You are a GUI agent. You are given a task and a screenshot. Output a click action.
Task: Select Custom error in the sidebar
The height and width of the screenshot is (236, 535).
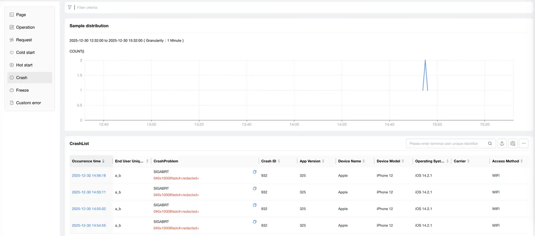point(28,103)
